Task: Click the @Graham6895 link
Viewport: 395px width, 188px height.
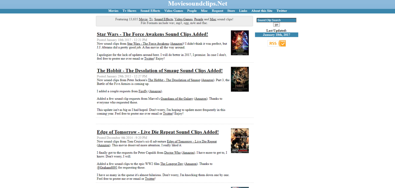Action: pos(107,168)
